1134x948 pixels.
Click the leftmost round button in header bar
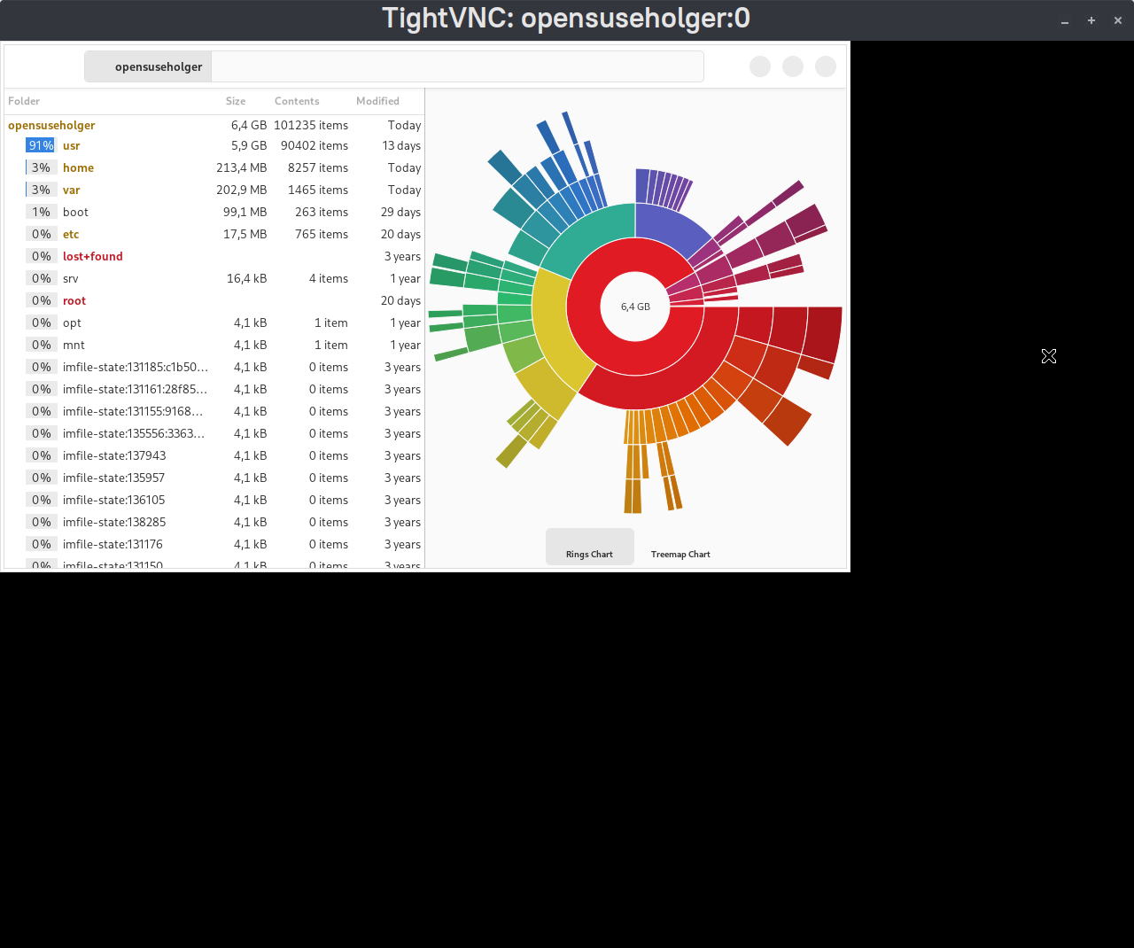760,66
